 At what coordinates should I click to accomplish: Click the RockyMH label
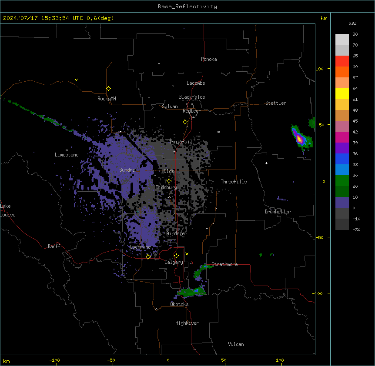pos(107,99)
